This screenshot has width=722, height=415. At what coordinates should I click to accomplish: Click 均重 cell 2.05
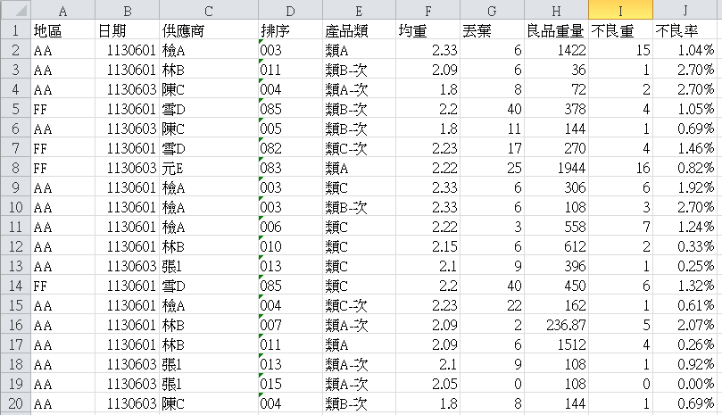427,384
